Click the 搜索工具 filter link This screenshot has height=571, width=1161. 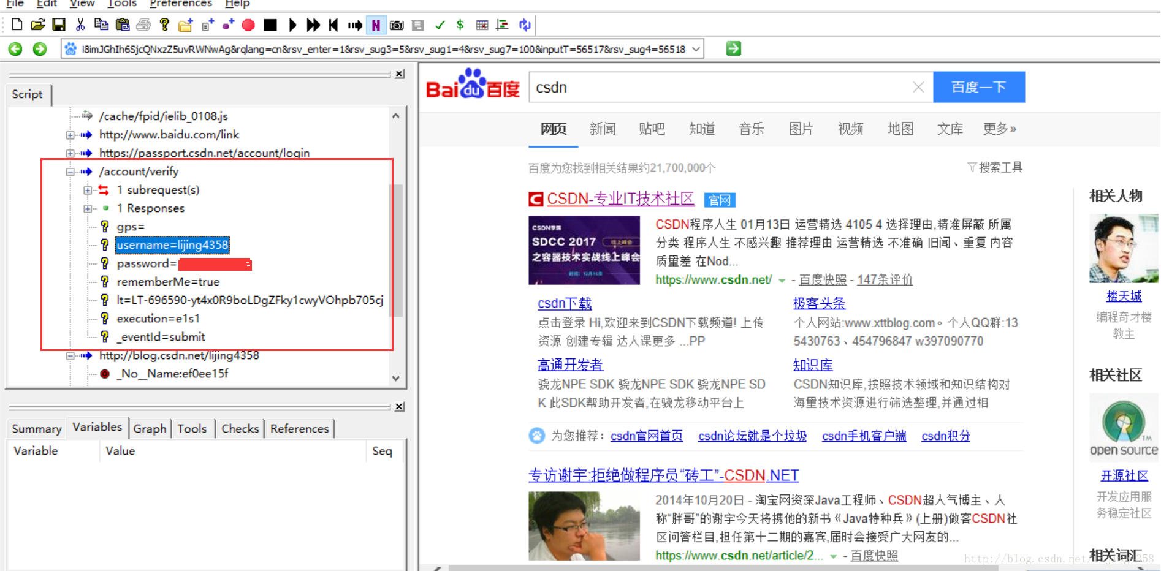[995, 167]
